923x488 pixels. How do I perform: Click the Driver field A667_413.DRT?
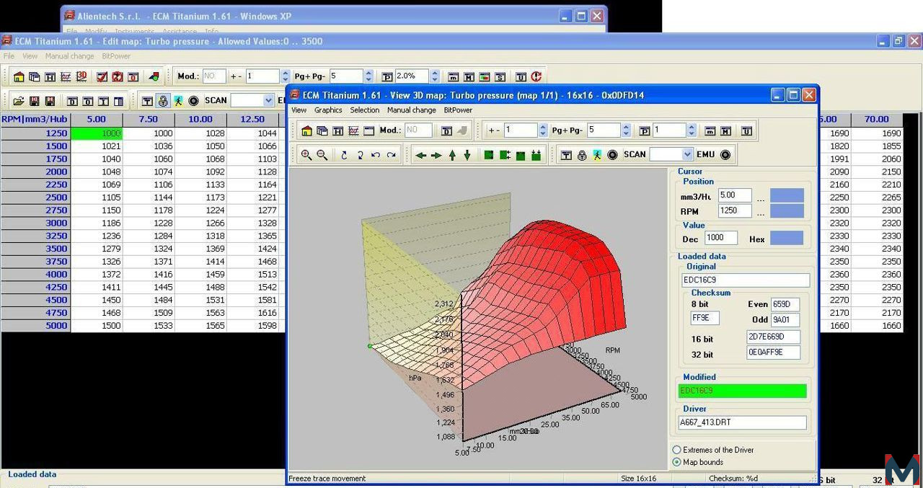(743, 422)
